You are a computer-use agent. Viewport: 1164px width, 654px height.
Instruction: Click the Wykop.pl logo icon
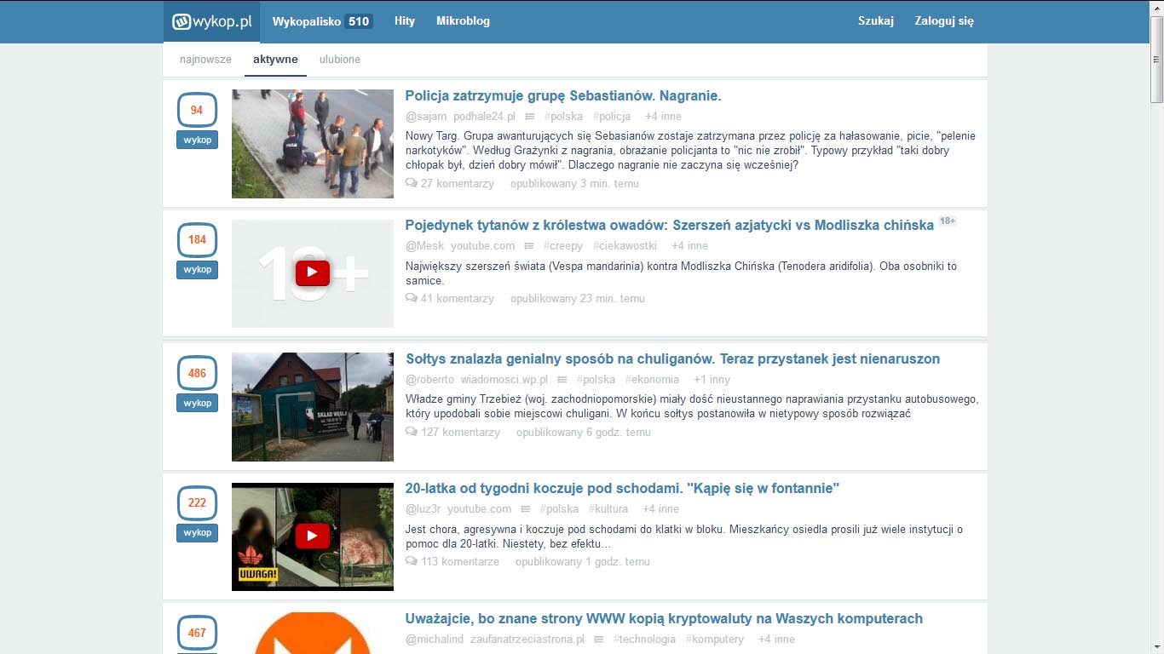[x=182, y=21]
